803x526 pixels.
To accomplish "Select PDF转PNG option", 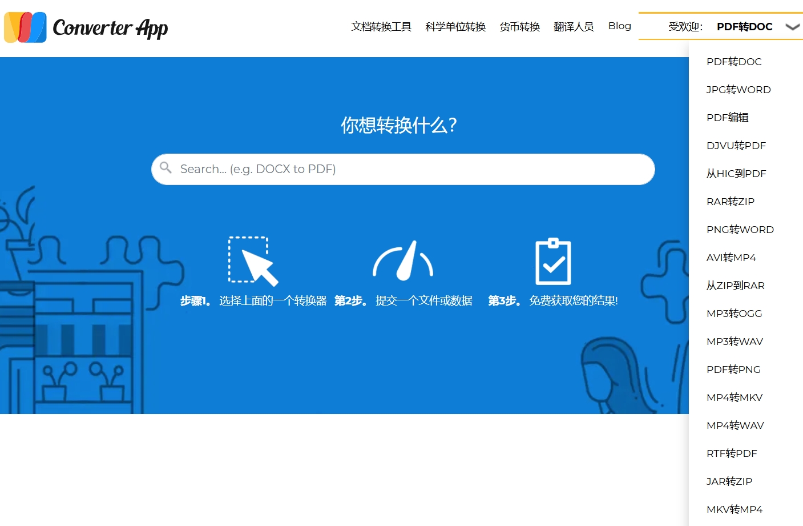I will (x=733, y=370).
